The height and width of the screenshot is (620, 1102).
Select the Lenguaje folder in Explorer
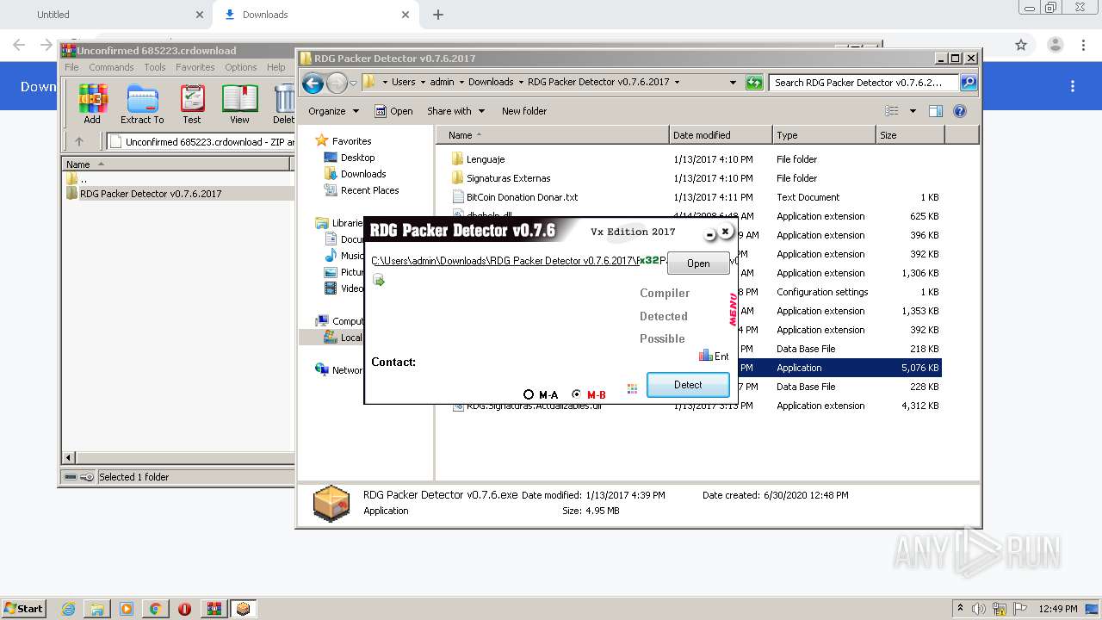click(x=486, y=159)
